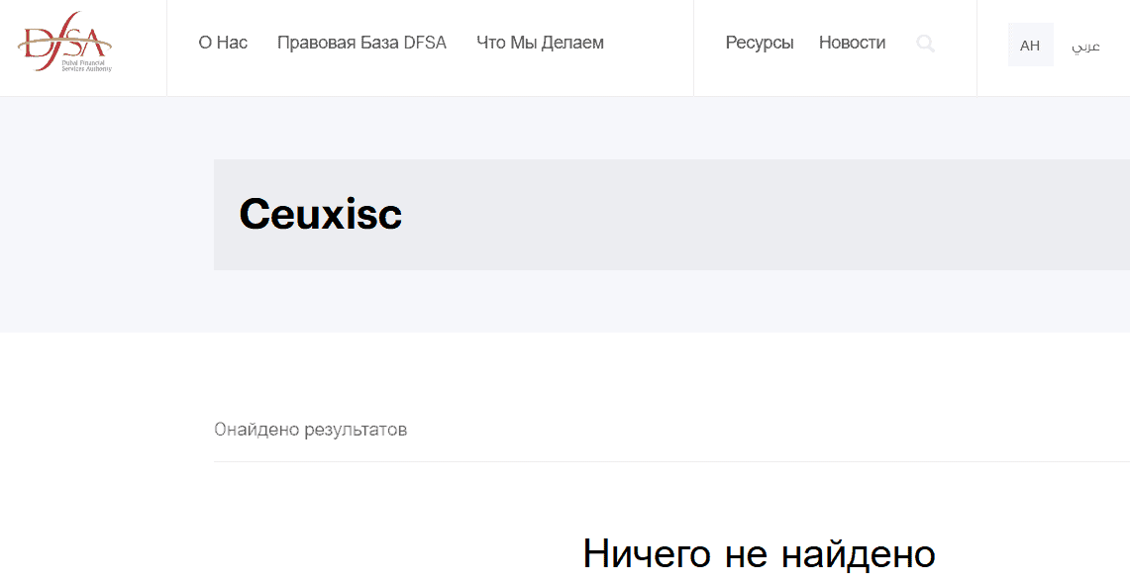Screen dimensions: 1130x584
Task: Click the Ceuxisc page title banner
Action: point(320,215)
